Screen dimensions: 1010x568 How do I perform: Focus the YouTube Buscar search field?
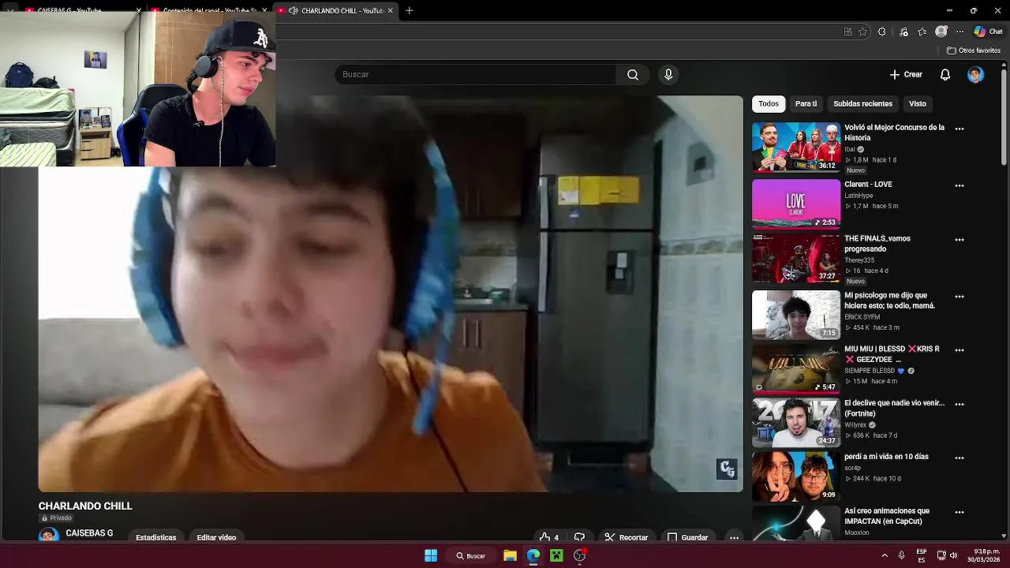tap(476, 74)
